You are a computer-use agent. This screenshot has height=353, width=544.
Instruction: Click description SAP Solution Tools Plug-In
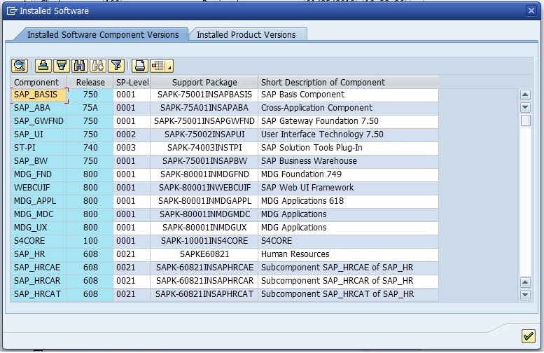349,148
